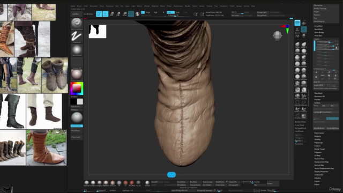This screenshot has width=343, height=193.
Task: Open the Document menu
Action: pos(94,6)
